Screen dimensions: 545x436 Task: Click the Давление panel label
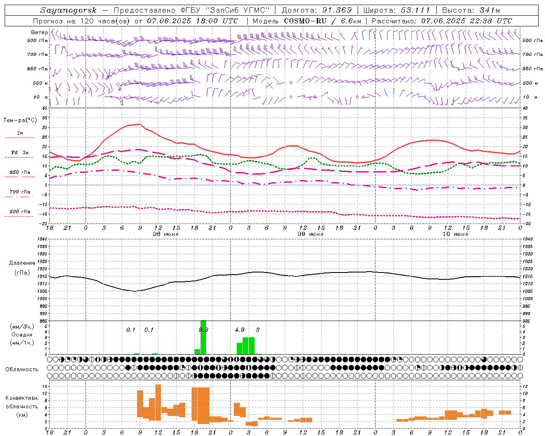(22, 263)
